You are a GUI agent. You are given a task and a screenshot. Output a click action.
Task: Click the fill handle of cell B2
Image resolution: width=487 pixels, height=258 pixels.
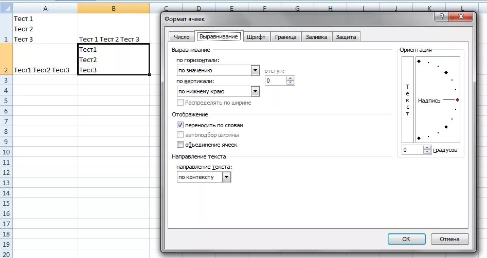coord(150,75)
